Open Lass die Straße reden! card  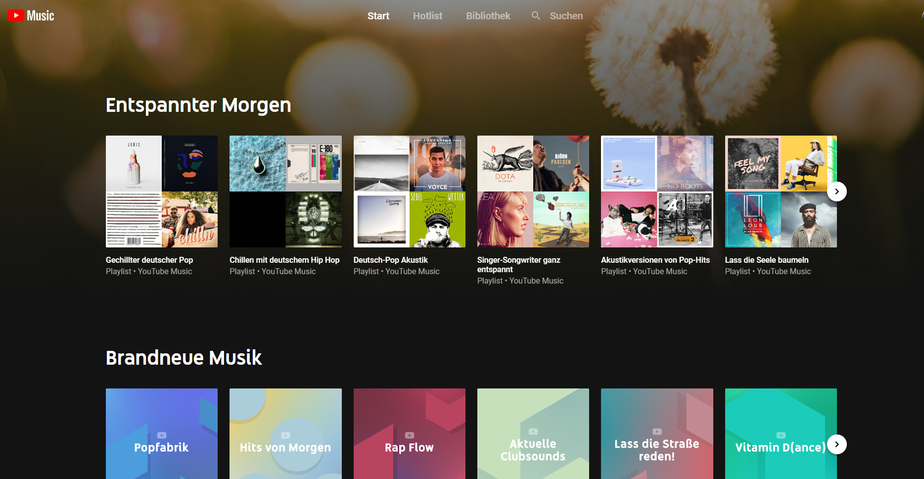click(657, 433)
